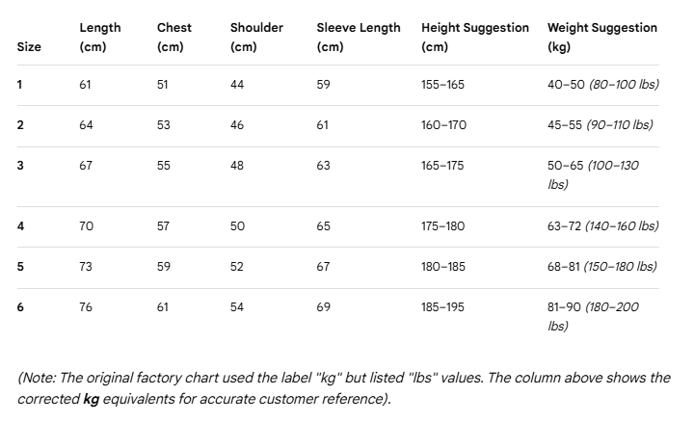The width and height of the screenshot is (694, 422).
Task: Click the 63–72 (140–160 lbs) cell
Action: [x=603, y=226]
